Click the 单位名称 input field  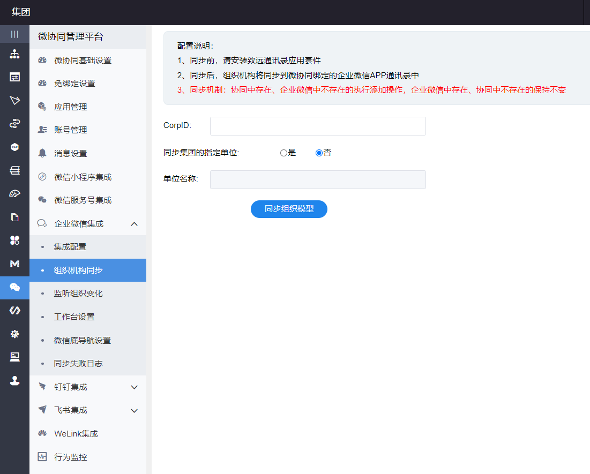coord(318,179)
